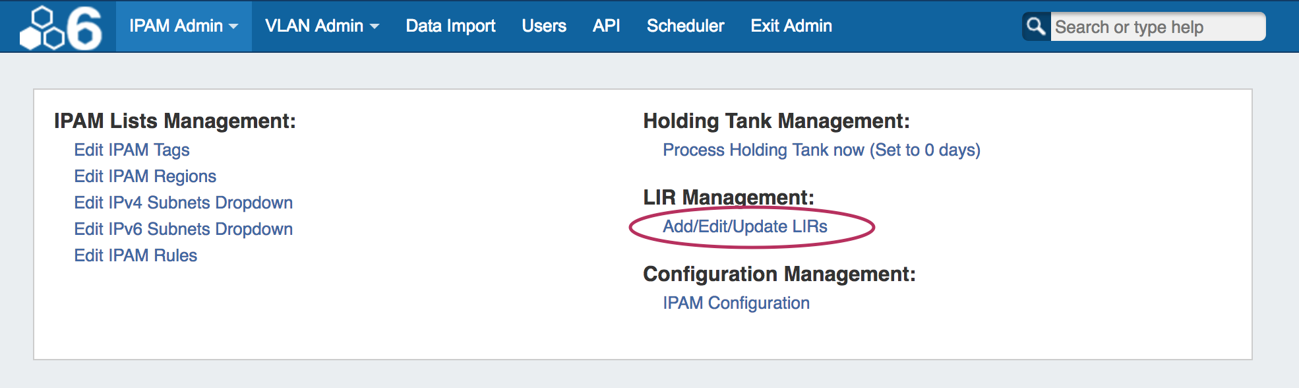Screen dimensions: 1299x388
Task: Select the Edit IPAM Rules link
Action: click(x=136, y=255)
